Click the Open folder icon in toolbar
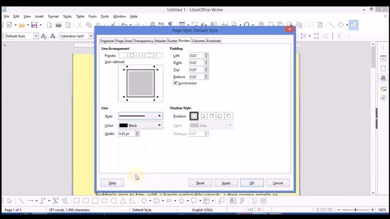The image size is (390, 219). tap(22, 25)
